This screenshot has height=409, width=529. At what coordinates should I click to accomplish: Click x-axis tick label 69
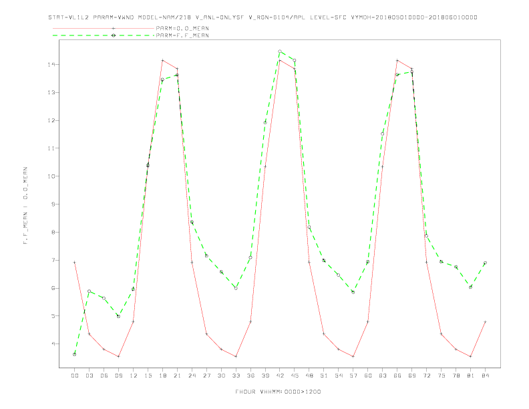pyautogui.click(x=412, y=376)
